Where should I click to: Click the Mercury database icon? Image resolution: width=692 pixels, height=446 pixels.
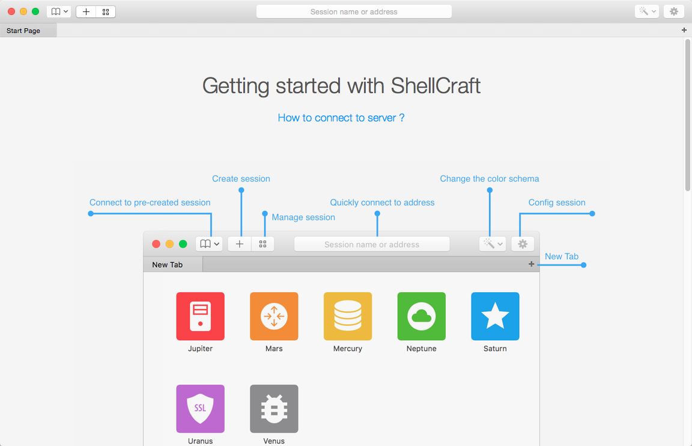tap(348, 316)
